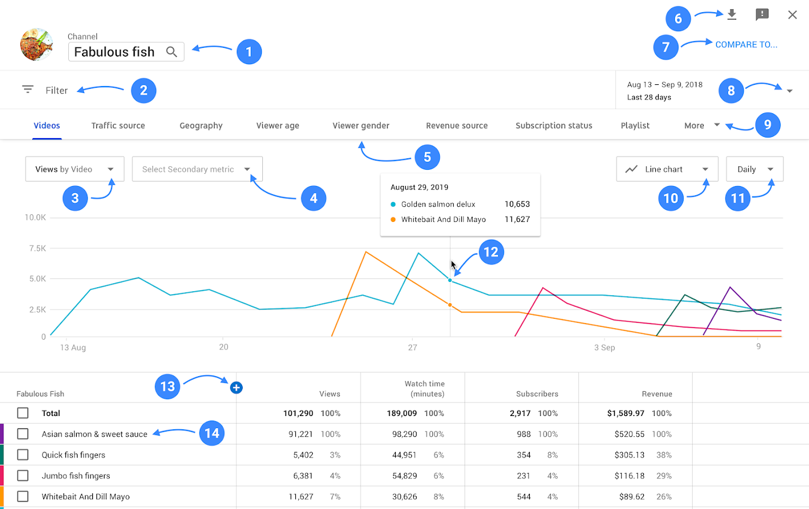Click the filter lines icon
Screen dimensions: 809x509
point(28,90)
